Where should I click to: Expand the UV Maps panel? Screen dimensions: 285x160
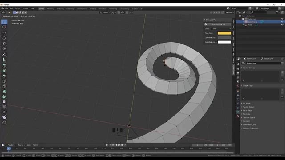click(x=242, y=104)
